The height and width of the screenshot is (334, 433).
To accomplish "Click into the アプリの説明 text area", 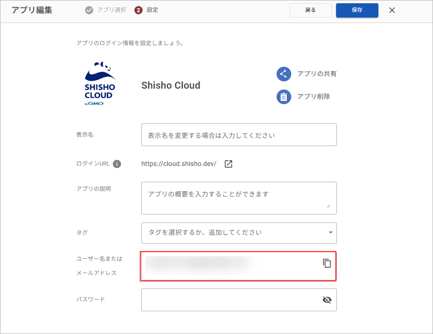I will [x=239, y=198].
